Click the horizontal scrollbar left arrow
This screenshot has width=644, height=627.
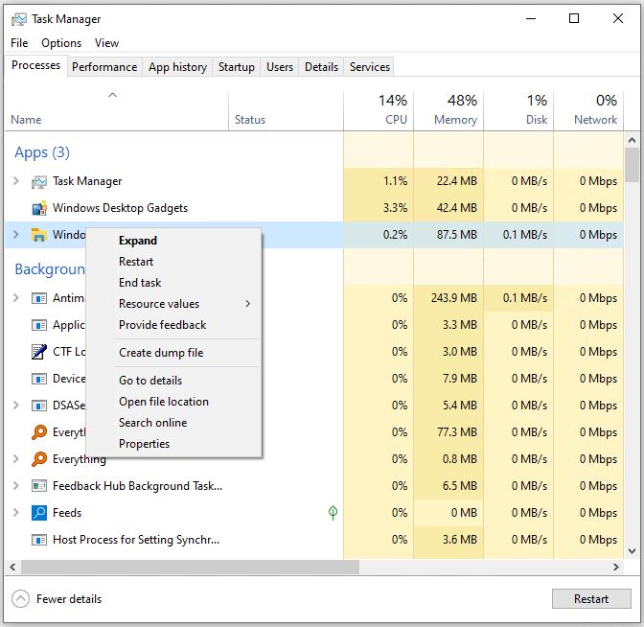click(12, 567)
